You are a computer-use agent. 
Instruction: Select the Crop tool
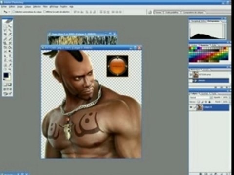point(5,35)
